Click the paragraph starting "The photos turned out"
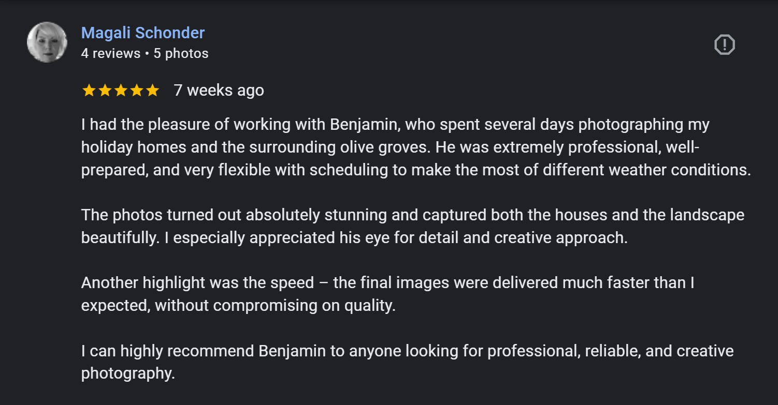This screenshot has width=778, height=405. pyautogui.click(x=394, y=226)
